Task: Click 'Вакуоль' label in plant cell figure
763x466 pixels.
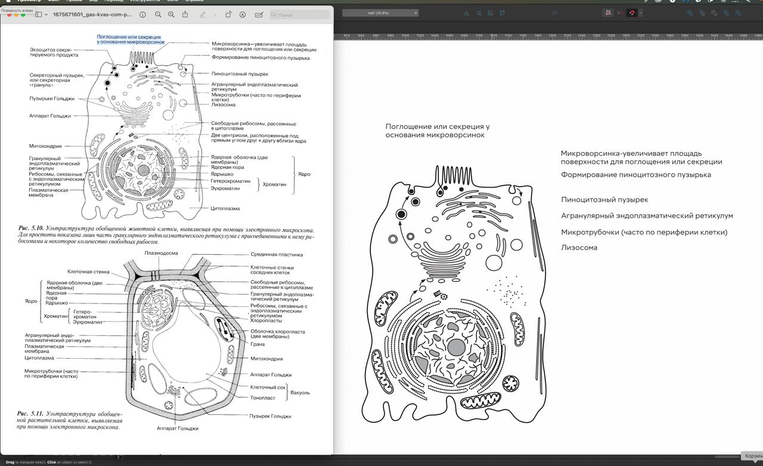Action: pos(300,393)
